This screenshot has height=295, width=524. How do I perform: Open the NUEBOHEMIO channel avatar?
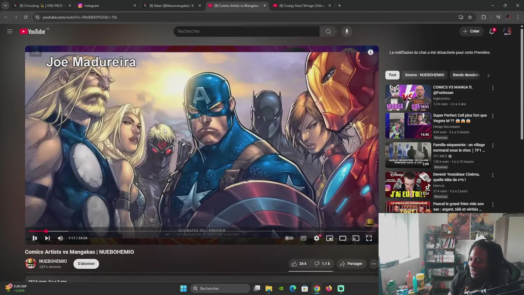(31, 263)
